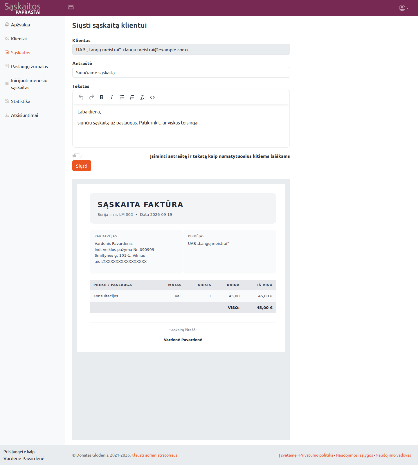The image size is (418, 465).
Task: Go to the Klientai page
Action: [33, 39]
